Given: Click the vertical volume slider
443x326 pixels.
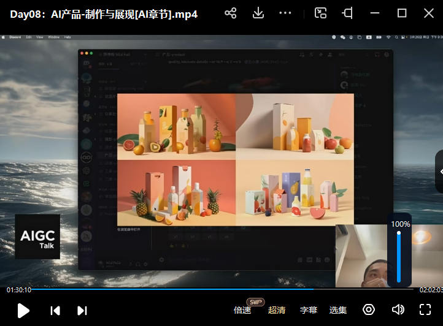Looking at the screenshot, I should [x=399, y=256].
